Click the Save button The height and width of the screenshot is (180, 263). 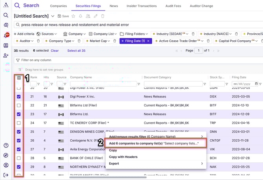[x=63, y=16]
